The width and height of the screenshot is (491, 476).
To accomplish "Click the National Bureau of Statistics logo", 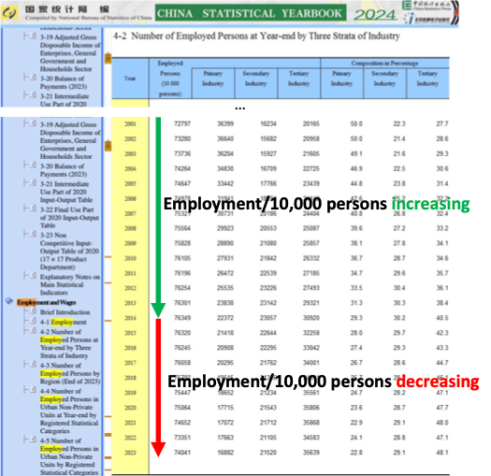I will (9, 13).
